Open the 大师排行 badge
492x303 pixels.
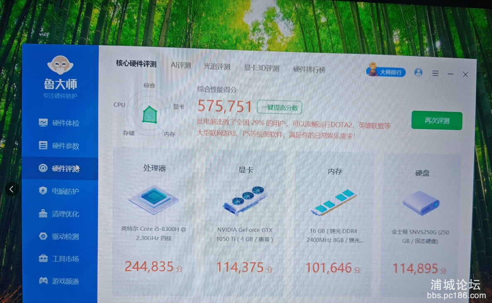coord(385,72)
